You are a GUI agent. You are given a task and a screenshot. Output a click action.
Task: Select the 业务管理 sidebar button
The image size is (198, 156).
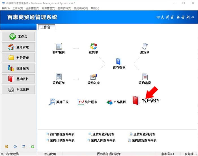coord(18,47)
